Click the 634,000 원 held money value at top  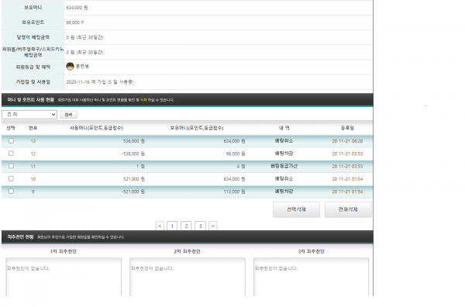77,8
